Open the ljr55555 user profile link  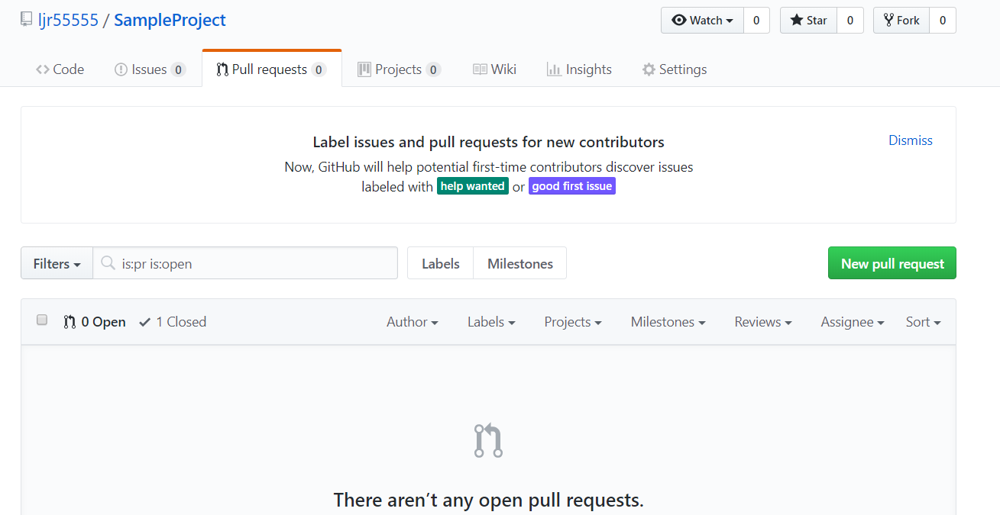(x=69, y=20)
